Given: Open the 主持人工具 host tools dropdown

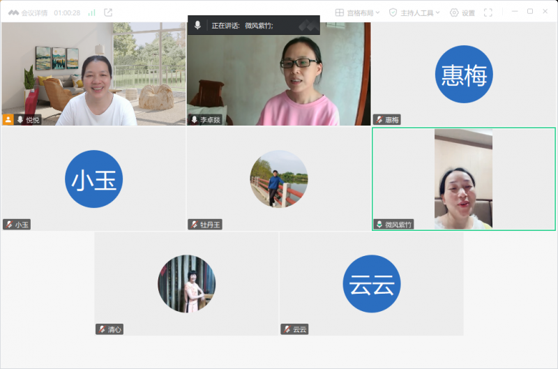Looking at the screenshot, I should [414, 13].
